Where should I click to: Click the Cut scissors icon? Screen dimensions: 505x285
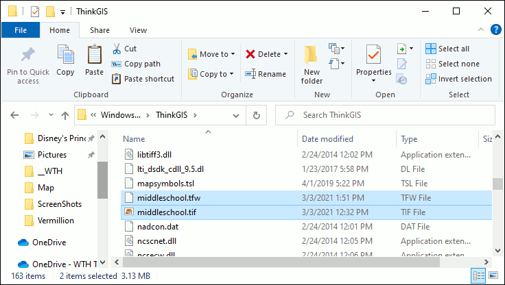(116, 49)
